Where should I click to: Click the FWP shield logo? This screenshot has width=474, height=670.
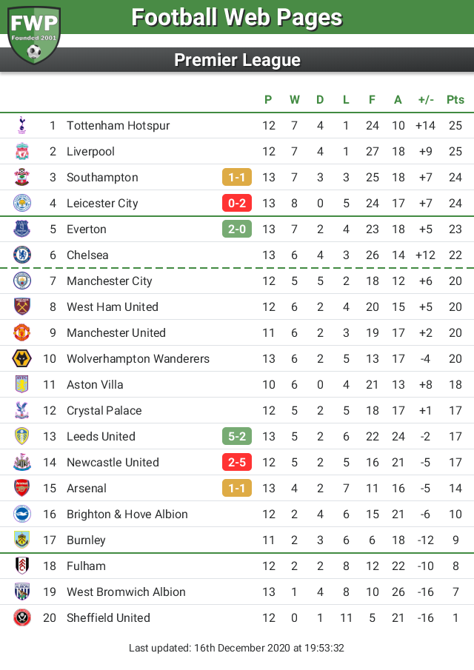point(34,35)
